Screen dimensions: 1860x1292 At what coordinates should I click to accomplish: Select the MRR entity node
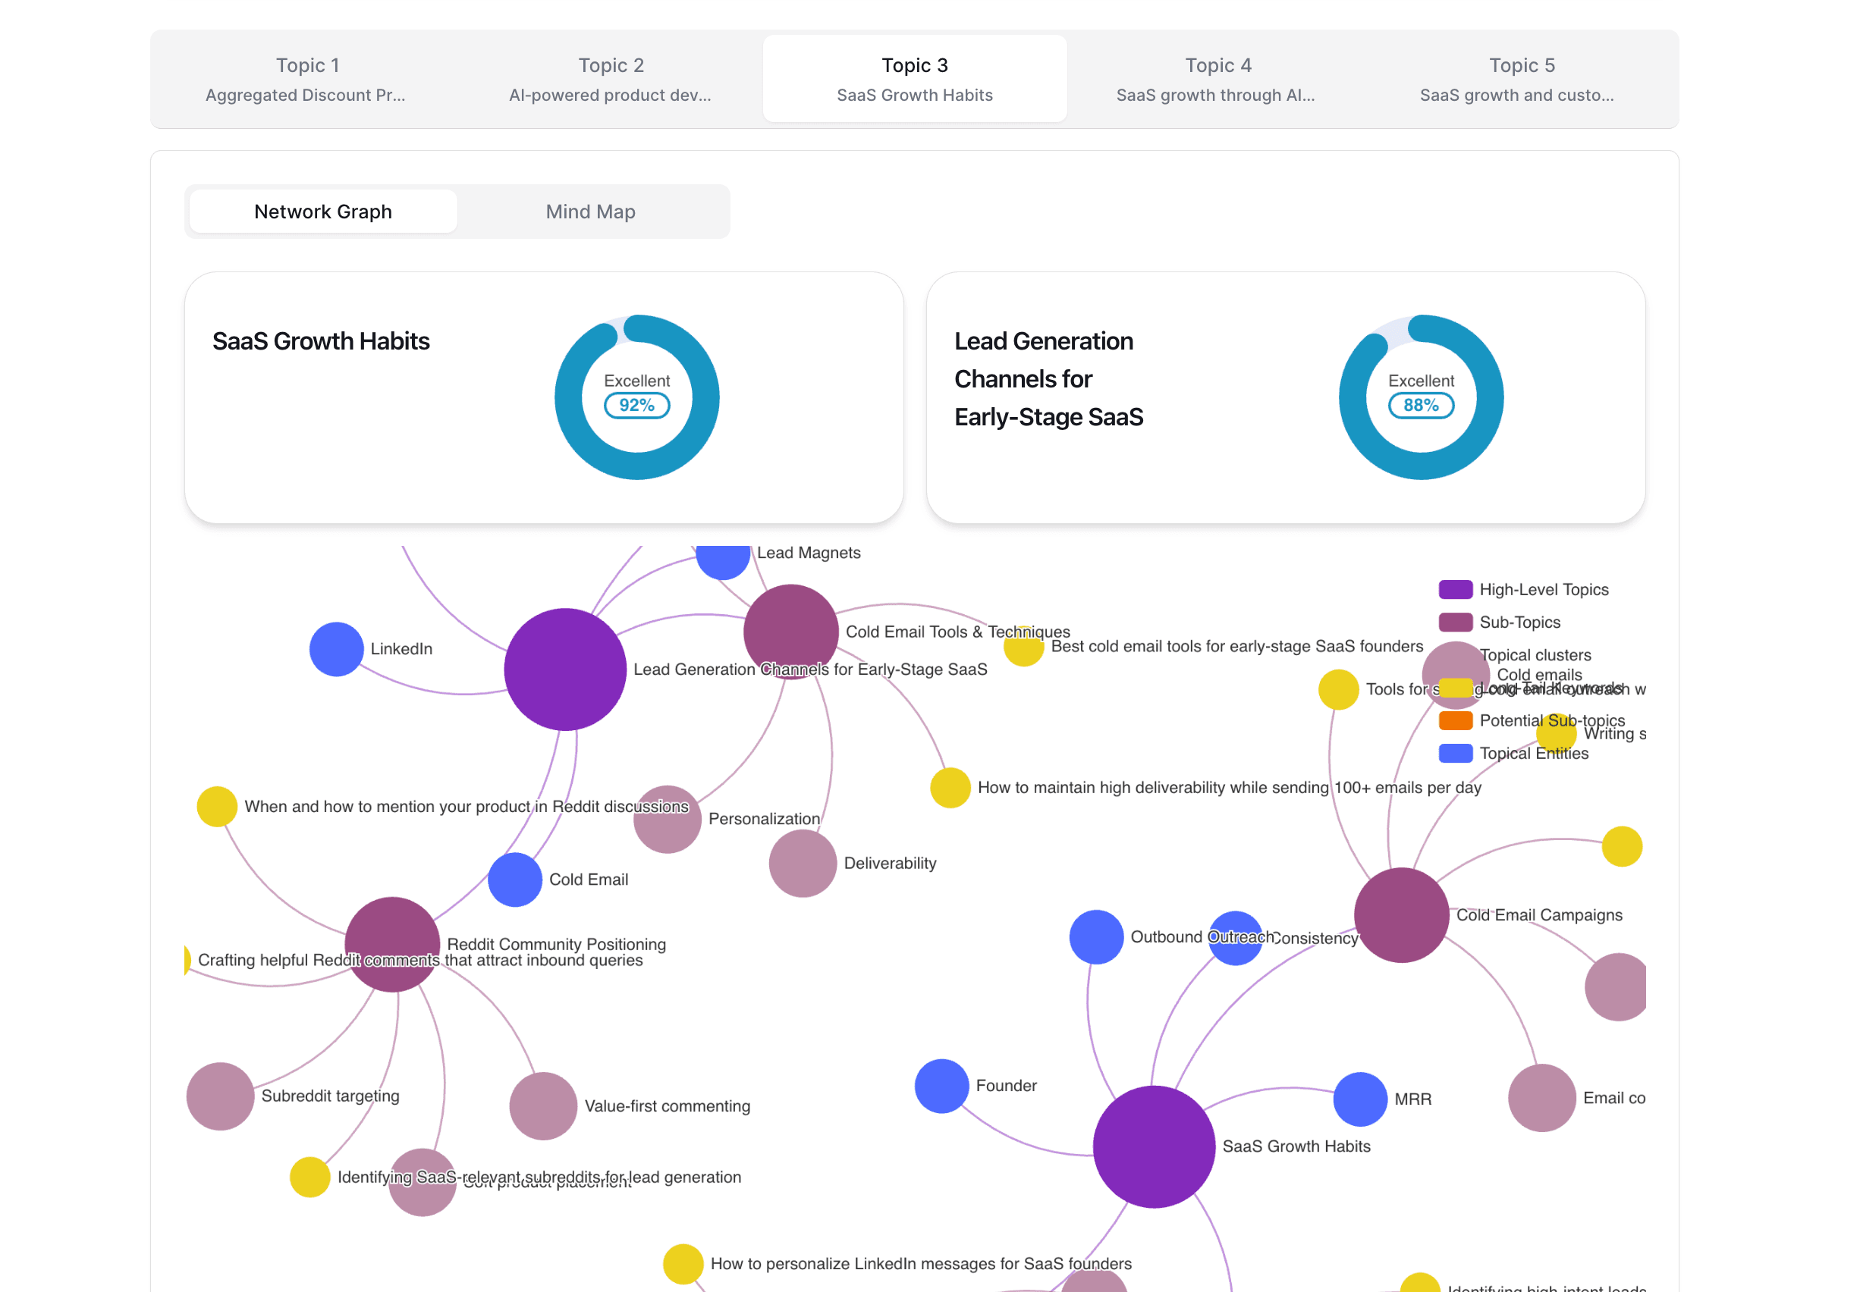click(1359, 1099)
